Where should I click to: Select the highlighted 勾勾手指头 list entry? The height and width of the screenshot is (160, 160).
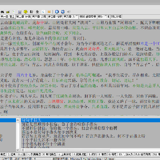pos(90,120)
